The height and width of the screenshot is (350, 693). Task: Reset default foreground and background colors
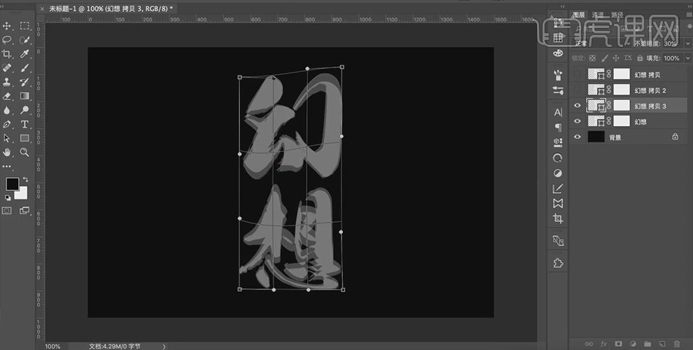(8, 197)
